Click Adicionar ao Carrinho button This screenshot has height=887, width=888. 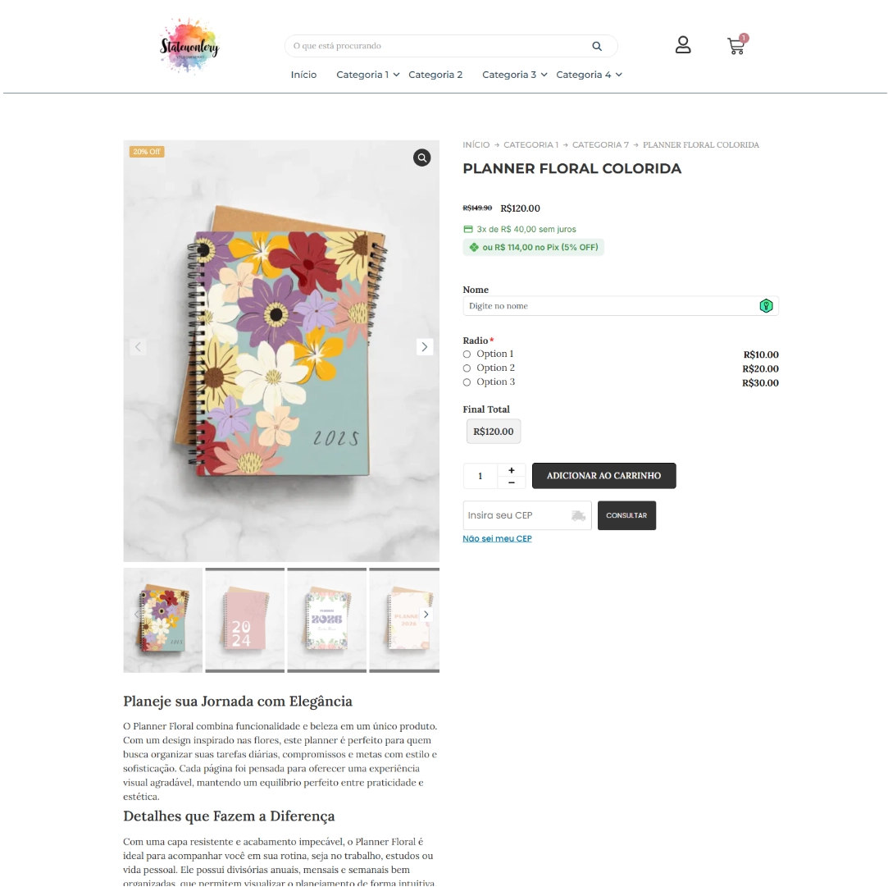603,476
